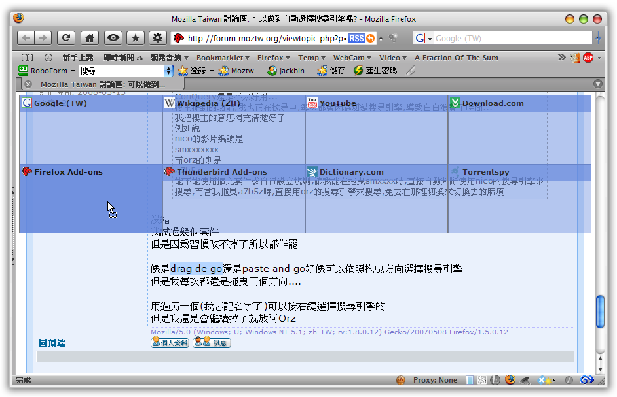Click the vertical scrollbar thumb

pyautogui.click(x=599, y=312)
